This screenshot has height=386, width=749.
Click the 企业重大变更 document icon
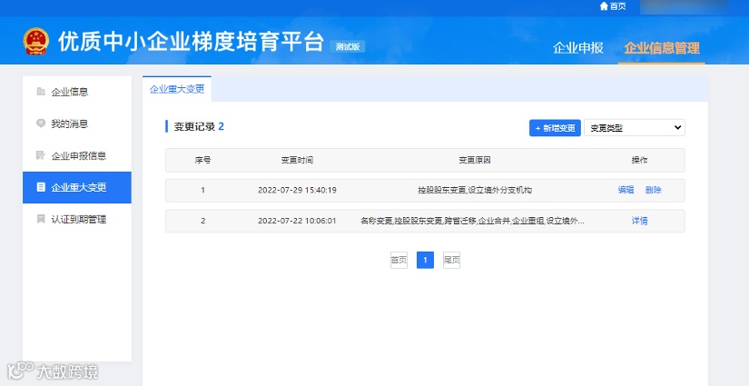pyautogui.click(x=41, y=187)
